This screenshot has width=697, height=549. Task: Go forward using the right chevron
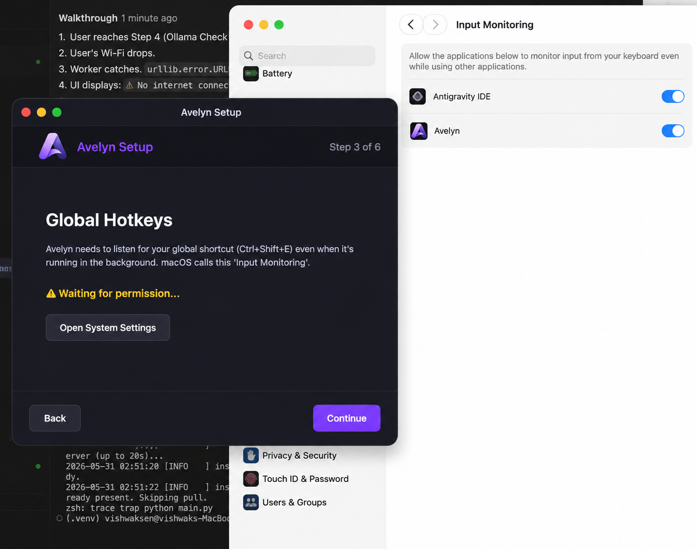click(x=435, y=25)
